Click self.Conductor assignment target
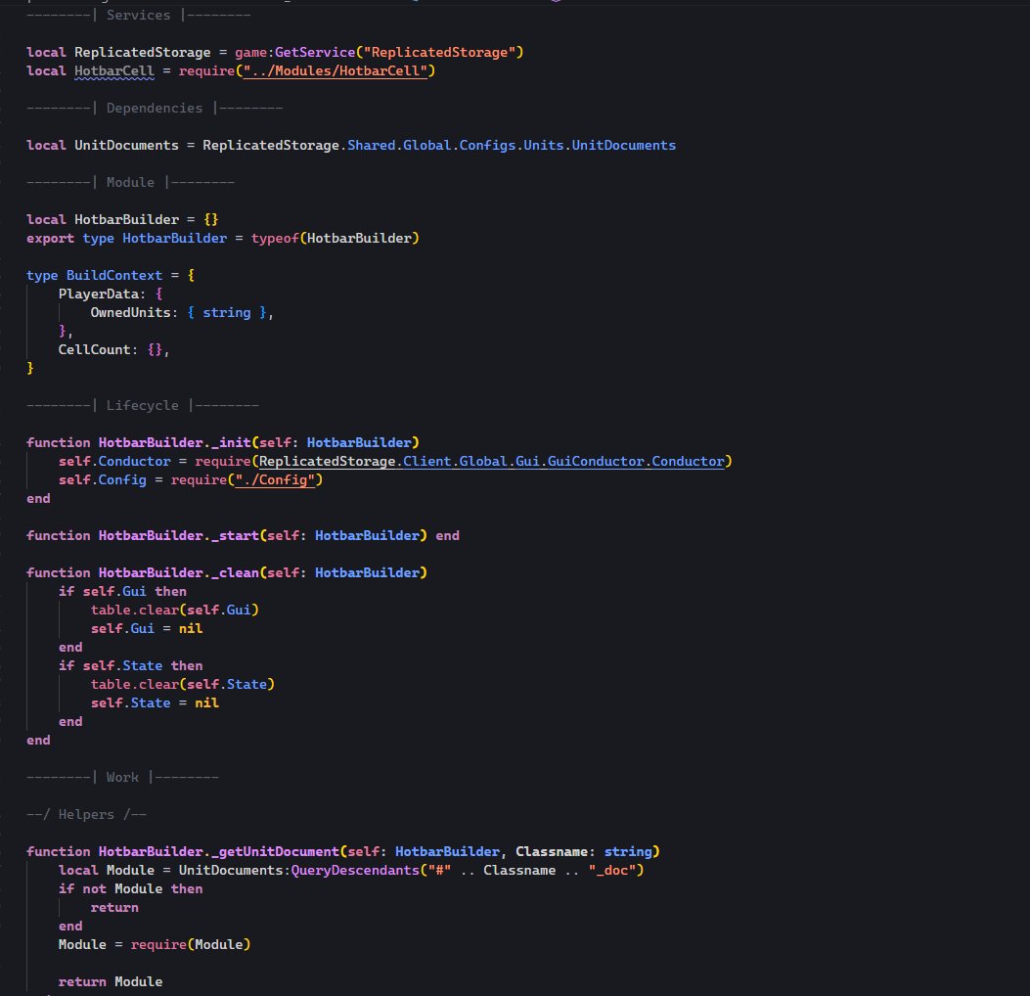Viewport: 1030px width, 996px height. tap(114, 462)
